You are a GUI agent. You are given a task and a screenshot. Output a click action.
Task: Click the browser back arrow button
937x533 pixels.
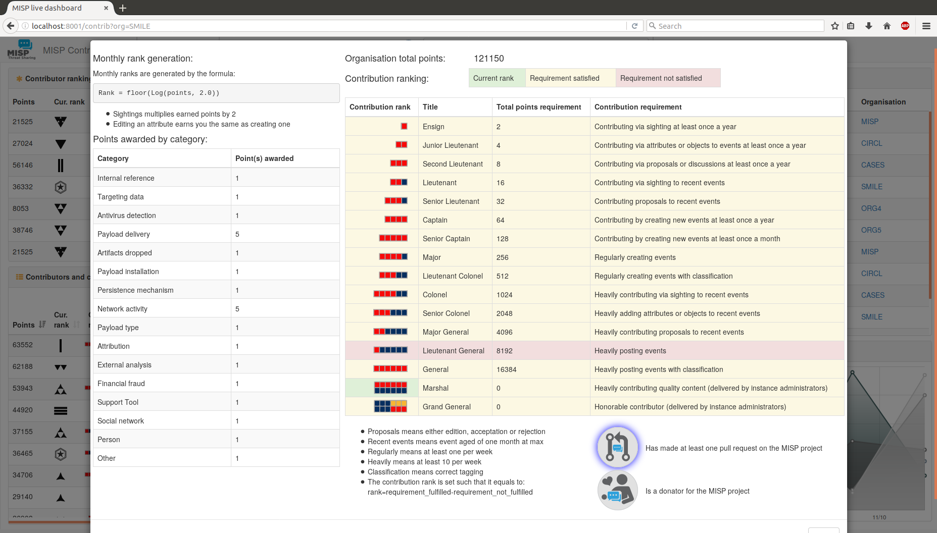(11, 26)
